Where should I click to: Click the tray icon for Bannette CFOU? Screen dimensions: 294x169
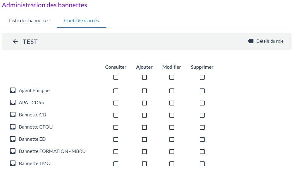[x=13, y=127]
